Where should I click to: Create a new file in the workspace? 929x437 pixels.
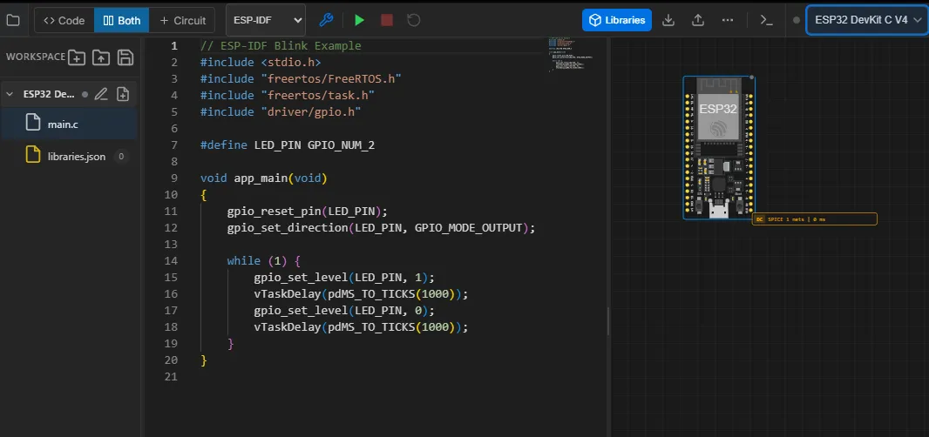click(x=77, y=57)
